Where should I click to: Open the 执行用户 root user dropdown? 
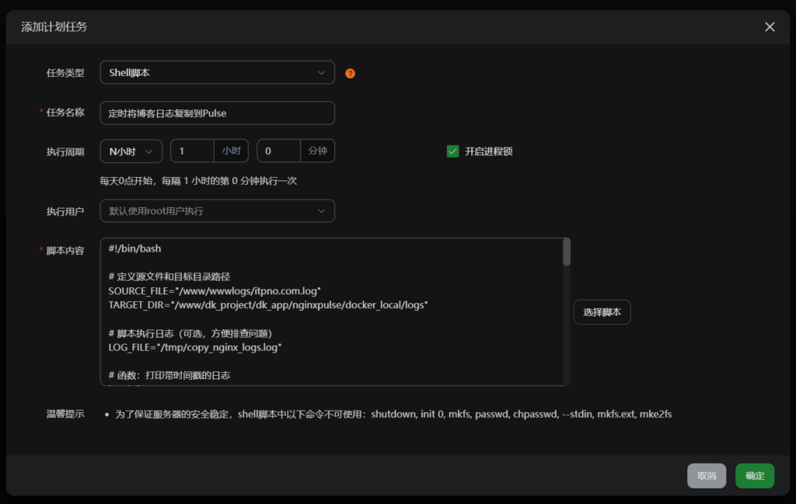coord(217,210)
